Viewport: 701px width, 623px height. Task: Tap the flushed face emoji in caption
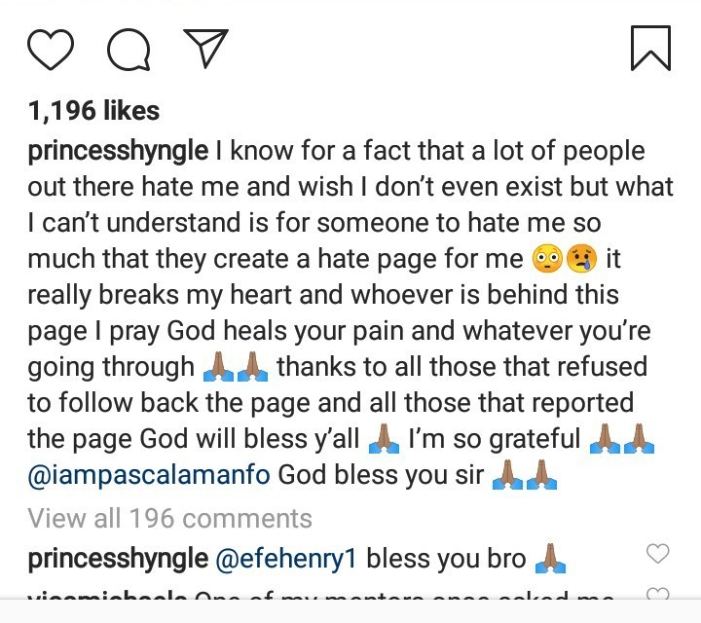tap(547, 259)
